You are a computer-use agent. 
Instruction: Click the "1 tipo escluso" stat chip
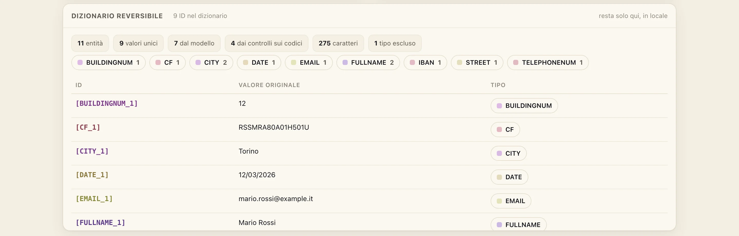point(395,43)
